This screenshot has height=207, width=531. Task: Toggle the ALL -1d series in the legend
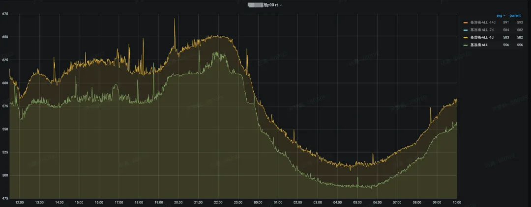point(482,37)
